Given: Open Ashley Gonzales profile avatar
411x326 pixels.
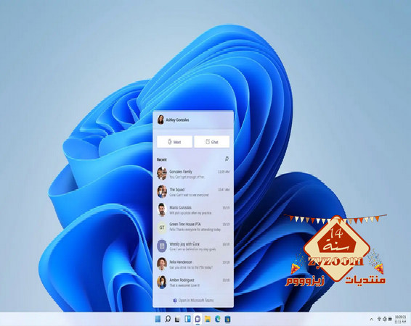Looking at the screenshot, I should 160,120.
